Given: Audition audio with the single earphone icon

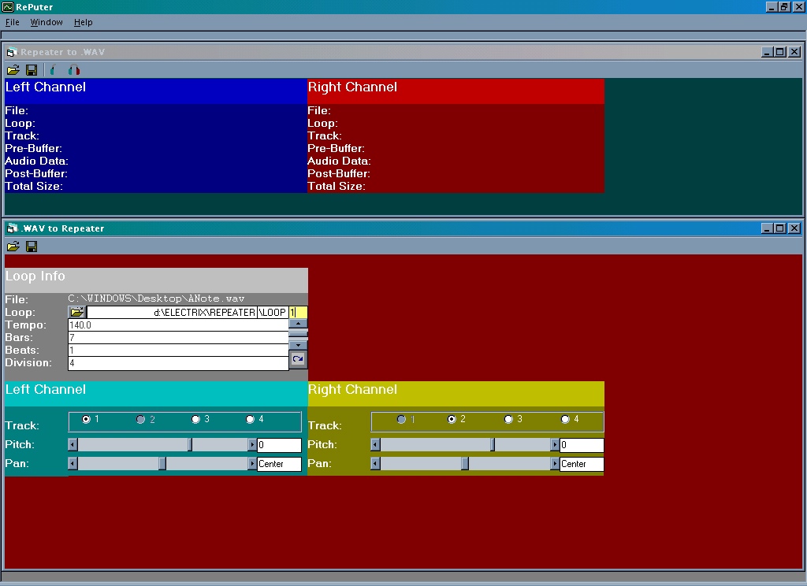Looking at the screenshot, I should pyautogui.click(x=52, y=70).
